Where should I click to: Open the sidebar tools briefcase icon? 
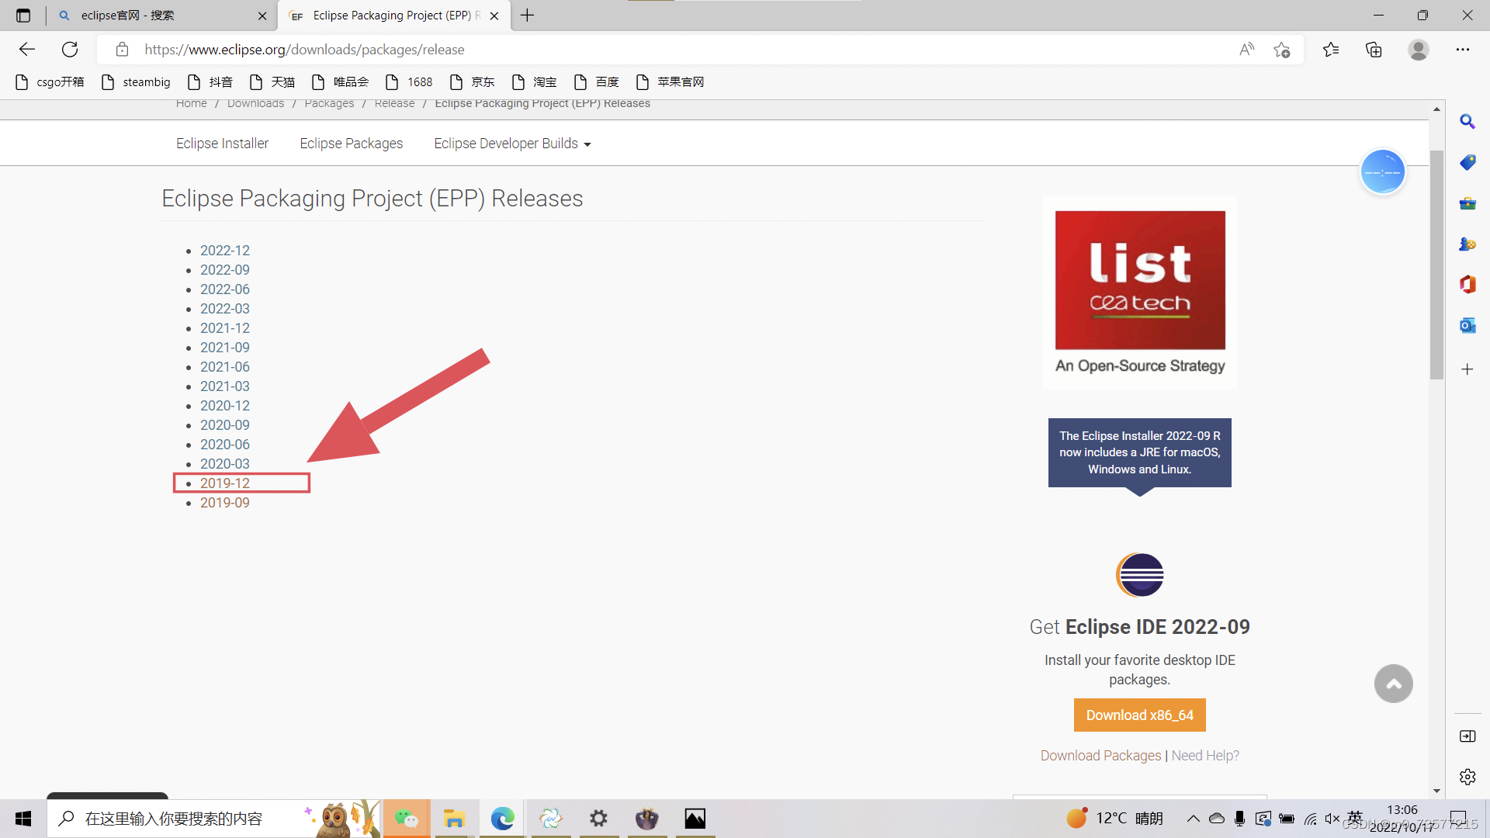(1467, 204)
